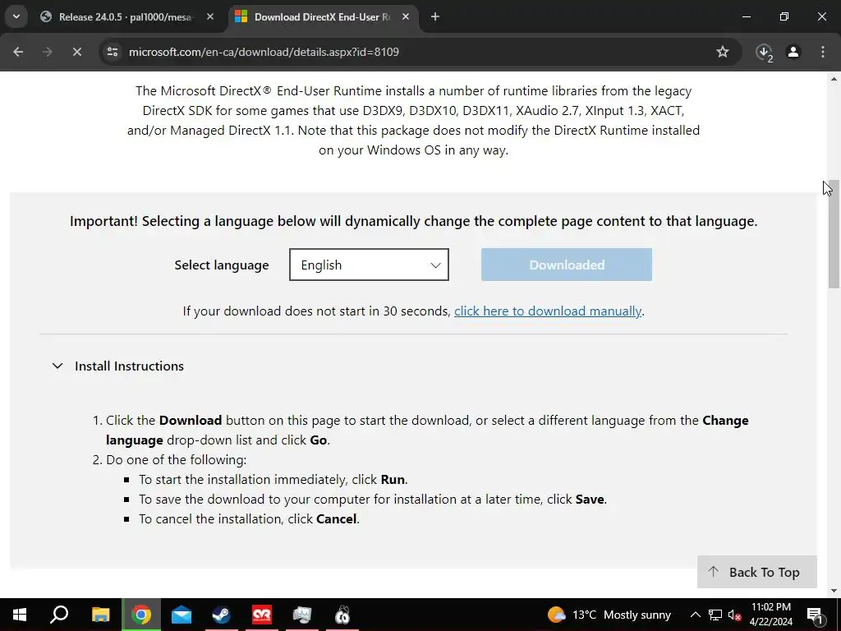Open network icon in system tray
Screen dimensions: 841x631
[715, 615]
